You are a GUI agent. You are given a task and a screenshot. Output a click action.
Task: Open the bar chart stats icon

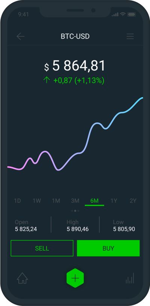pos(130,278)
